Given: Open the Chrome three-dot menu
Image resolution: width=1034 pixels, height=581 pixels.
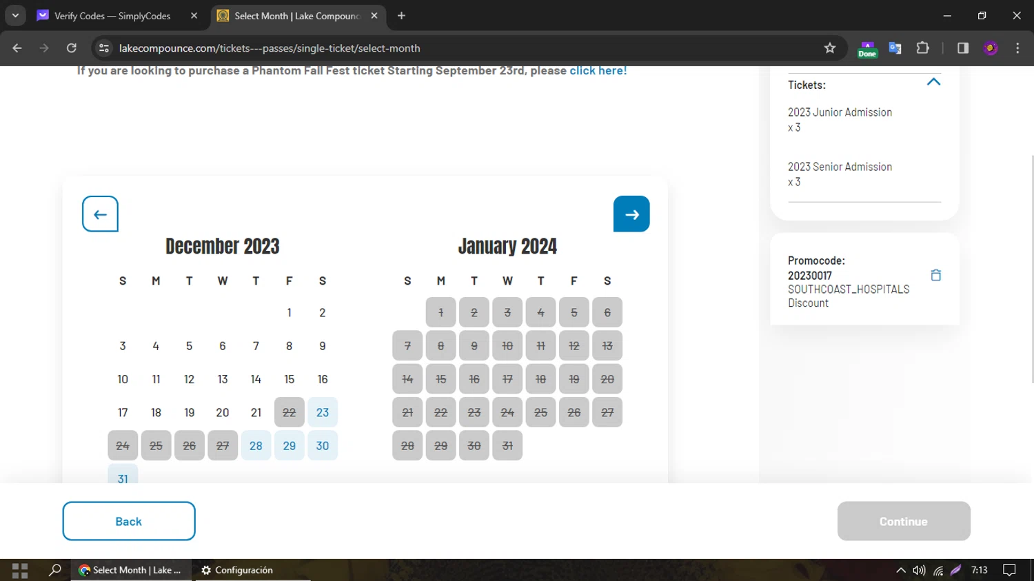Looking at the screenshot, I should point(1017,48).
